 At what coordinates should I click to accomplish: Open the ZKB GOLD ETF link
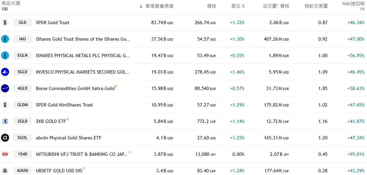(51, 121)
